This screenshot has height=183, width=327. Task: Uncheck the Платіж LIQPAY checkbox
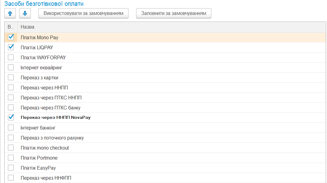tap(11, 47)
